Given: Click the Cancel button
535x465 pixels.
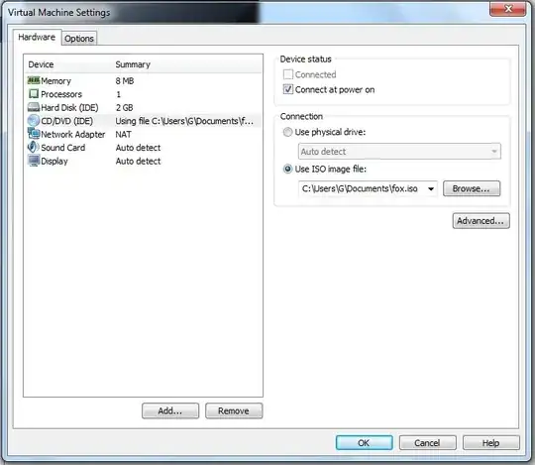Looking at the screenshot, I should pyautogui.click(x=428, y=443).
